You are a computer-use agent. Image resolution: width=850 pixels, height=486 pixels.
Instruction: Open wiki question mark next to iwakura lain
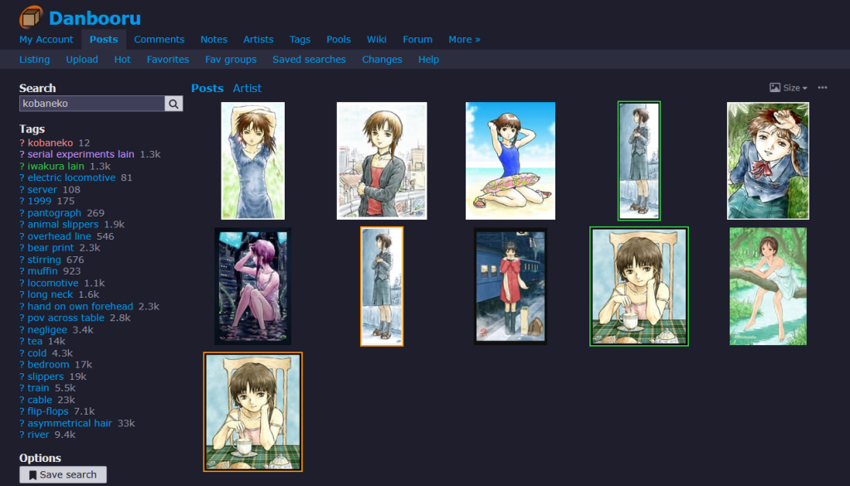(x=22, y=166)
